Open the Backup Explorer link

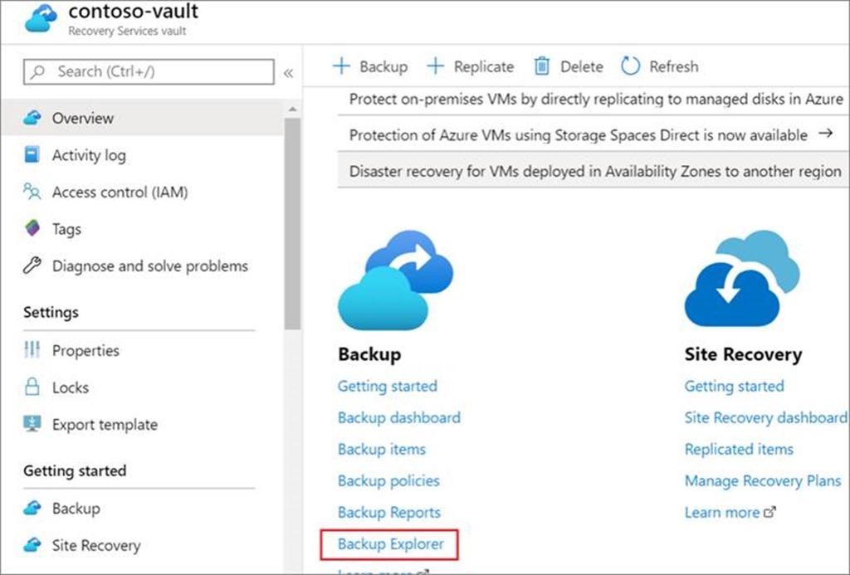(390, 543)
